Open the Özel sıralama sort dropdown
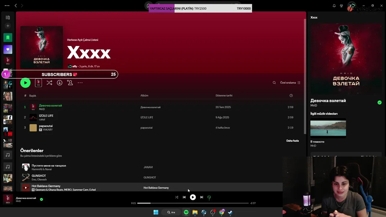The image size is (386, 217). [290, 83]
